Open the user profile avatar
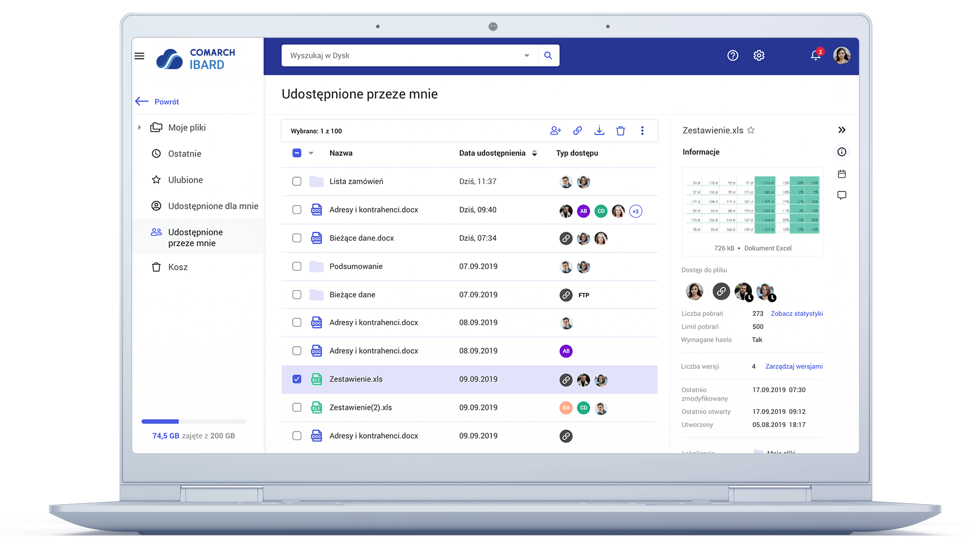This screenshot has height=545, width=969. (x=842, y=56)
